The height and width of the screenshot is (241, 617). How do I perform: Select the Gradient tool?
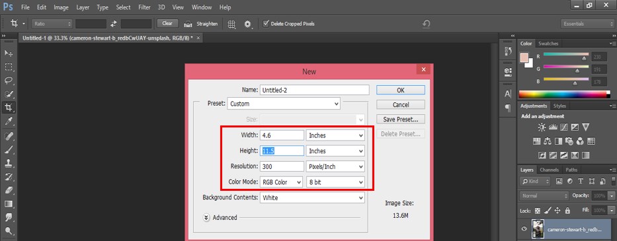click(x=9, y=204)
